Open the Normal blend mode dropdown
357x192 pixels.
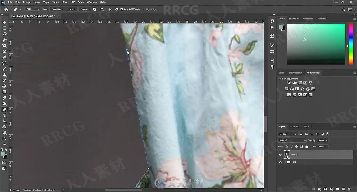click(292, 140)
